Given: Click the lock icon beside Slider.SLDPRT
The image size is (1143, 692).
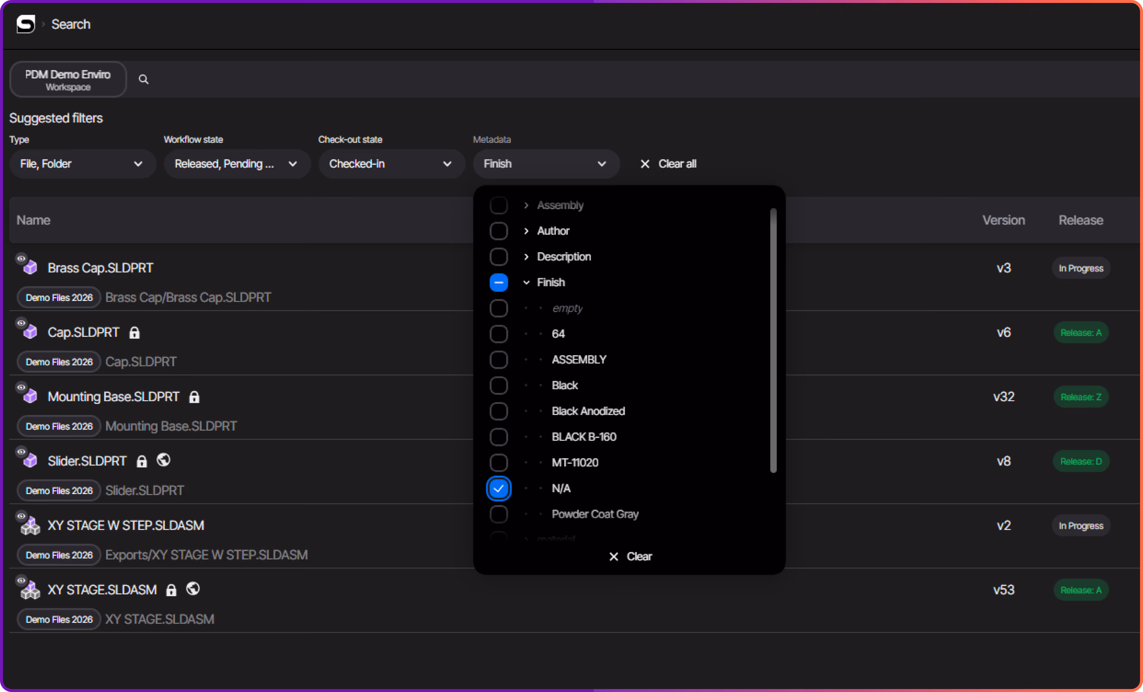Looking at the screenshot, I should coord(142,462).
